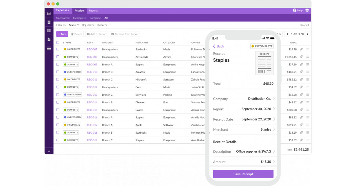
Task: Open line-items list icon for $12.28 row
Action: pyautogui.click(x=307, y=95)
